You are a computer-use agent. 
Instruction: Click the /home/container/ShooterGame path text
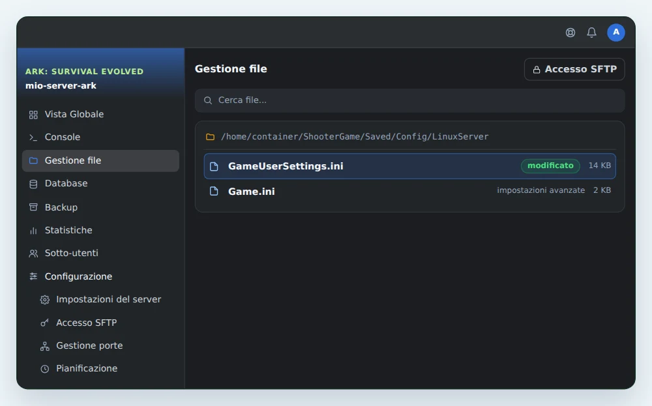355,137
